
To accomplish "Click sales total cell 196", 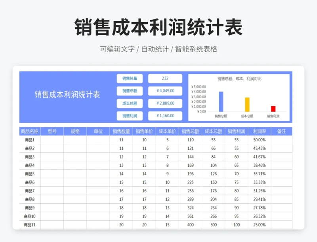I will [191, 174].
